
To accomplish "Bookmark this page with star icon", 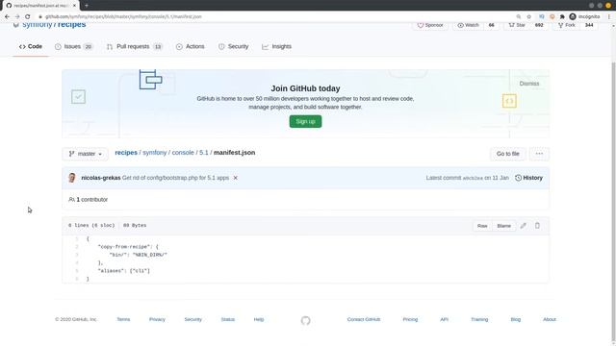I will tap(528, 17).
